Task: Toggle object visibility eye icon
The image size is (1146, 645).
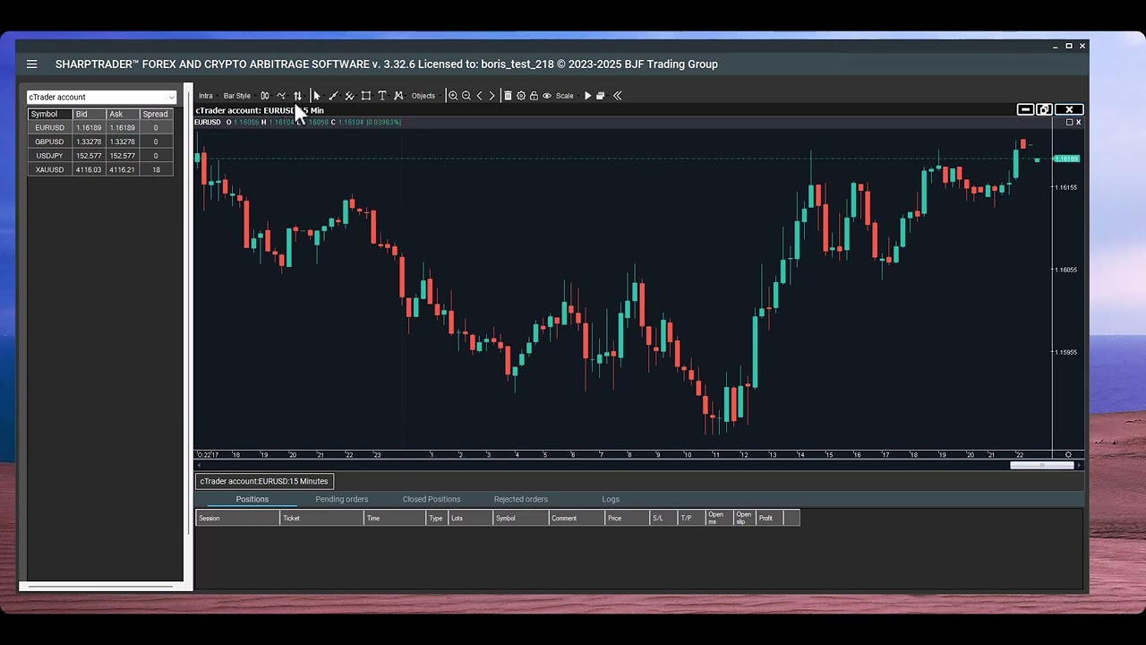Action: (x=547, y=96)
